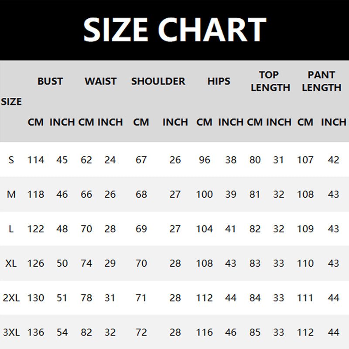Click the CM subheader under SHOULDER
349x349 pixels.
pyautogui.click(x=141, y=122)
